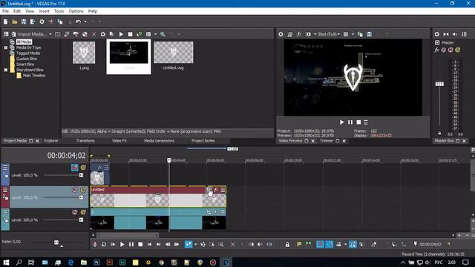The image size is (475, 267).
Task: Start media preview in Project Media toolbar
Action: 121,34
